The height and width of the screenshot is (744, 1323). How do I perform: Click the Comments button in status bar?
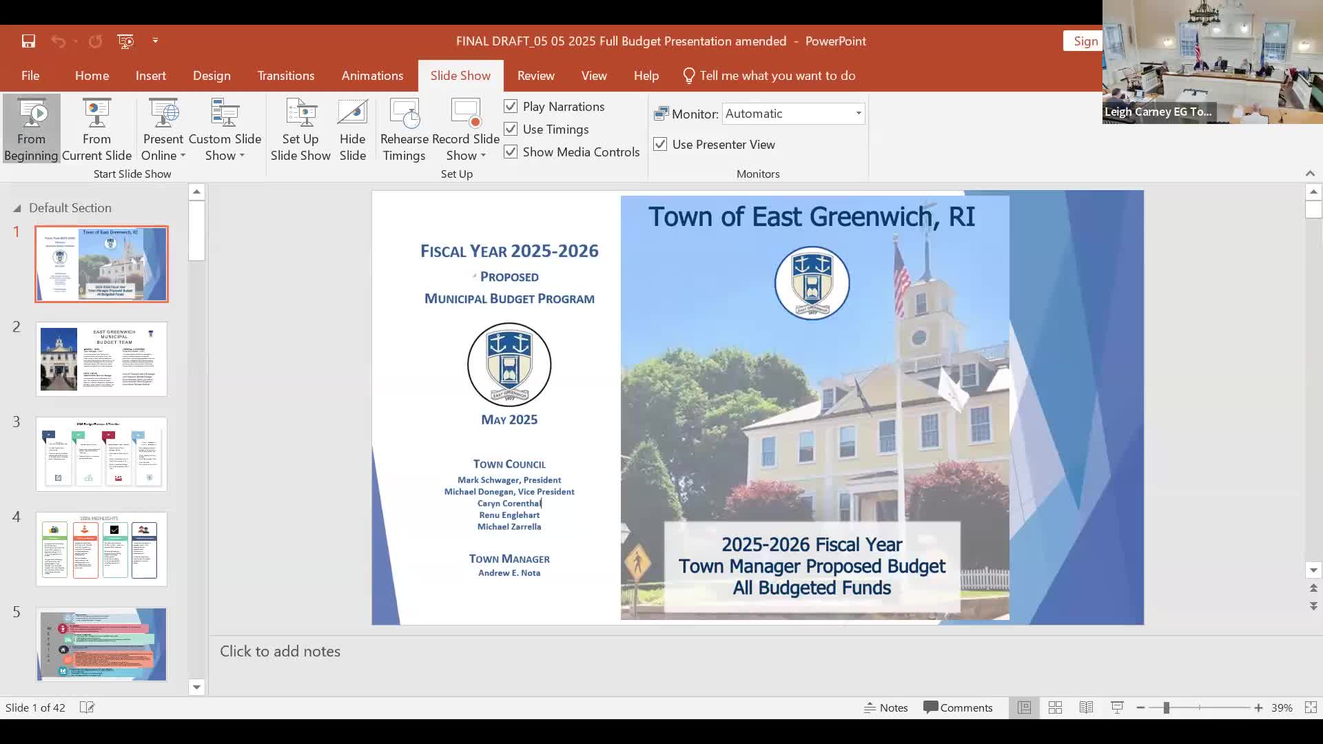pos(958,707)
